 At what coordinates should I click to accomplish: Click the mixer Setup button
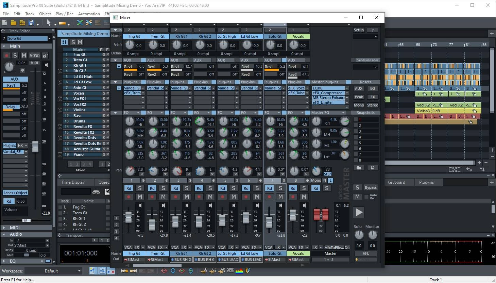[359, 30]
